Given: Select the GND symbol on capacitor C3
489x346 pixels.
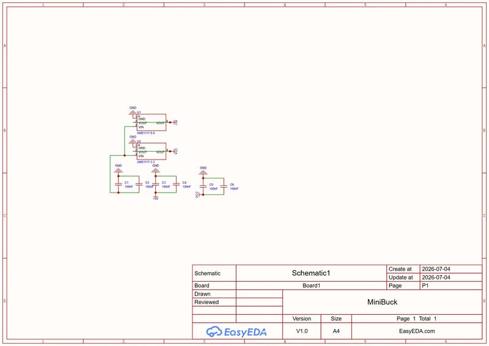Looking at the screenshot, I should click(156, 169).
